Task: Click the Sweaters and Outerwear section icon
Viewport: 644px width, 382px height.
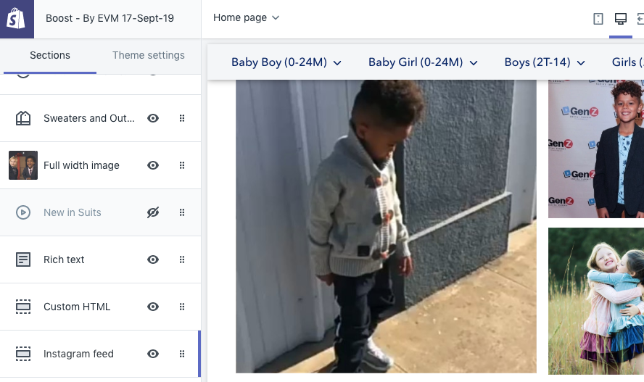Action: [x=23, y=118]
